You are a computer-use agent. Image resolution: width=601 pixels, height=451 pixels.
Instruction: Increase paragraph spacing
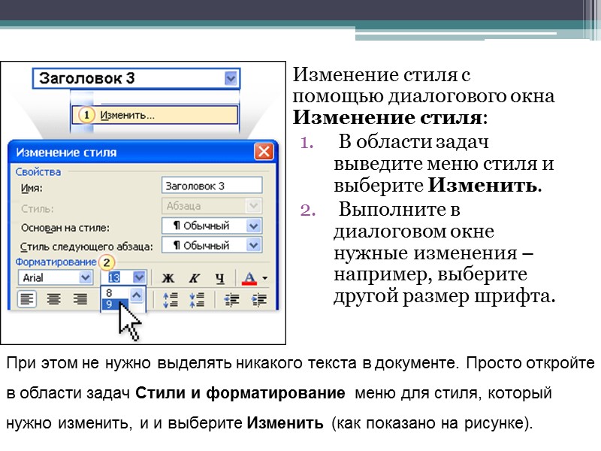171,299
